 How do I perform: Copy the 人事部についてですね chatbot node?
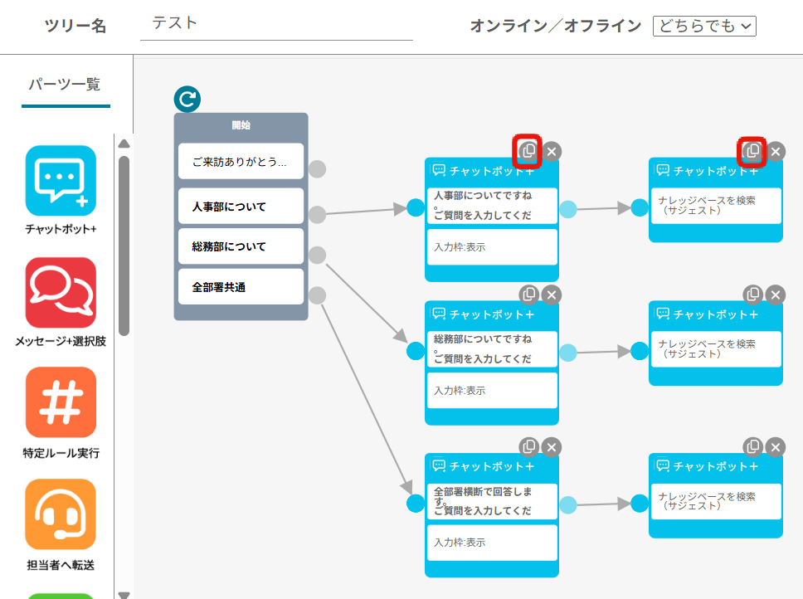[528, 151]
